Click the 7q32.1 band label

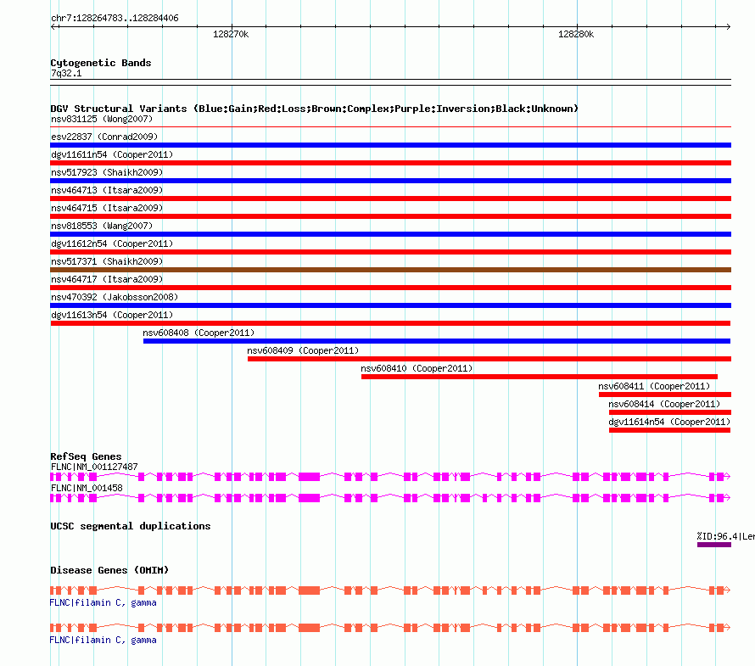(66, 73)
